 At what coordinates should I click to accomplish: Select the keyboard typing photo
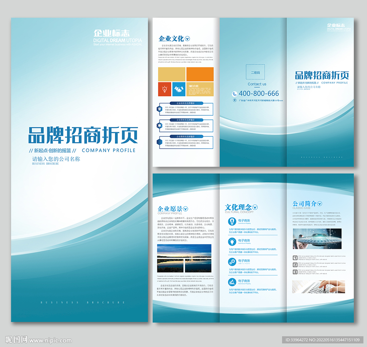[319, 287]
